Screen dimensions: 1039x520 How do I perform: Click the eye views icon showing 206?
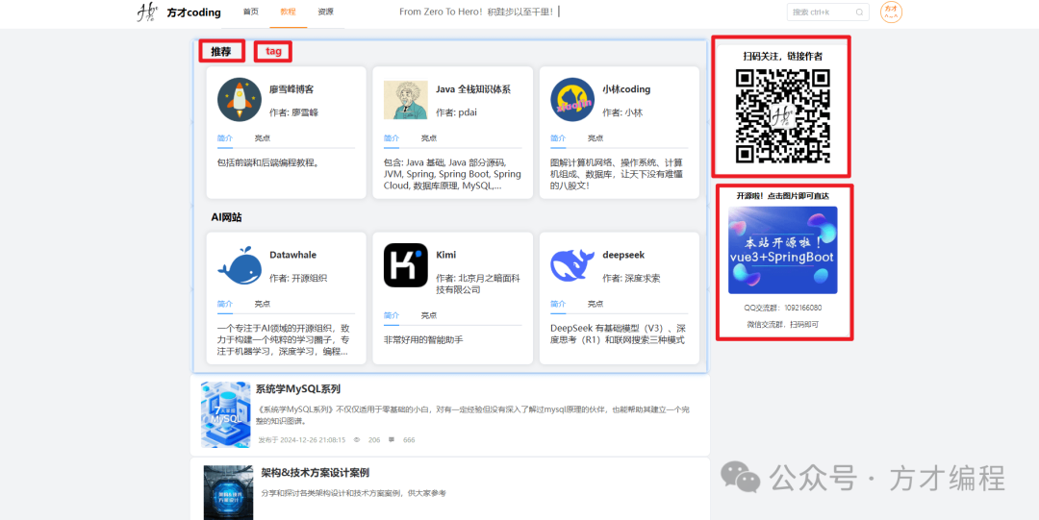pos(357,439)
